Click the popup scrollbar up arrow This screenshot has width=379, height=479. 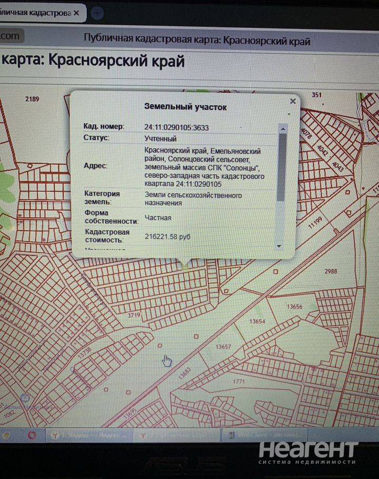(283, 129)
